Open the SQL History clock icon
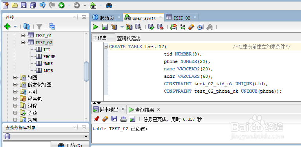Viewport: 301px width, 147px height. (x=201, y=27)
